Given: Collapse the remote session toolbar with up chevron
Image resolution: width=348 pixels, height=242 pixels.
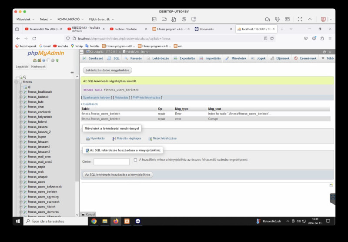Looking at the screenshot, I should coord(310,19).
